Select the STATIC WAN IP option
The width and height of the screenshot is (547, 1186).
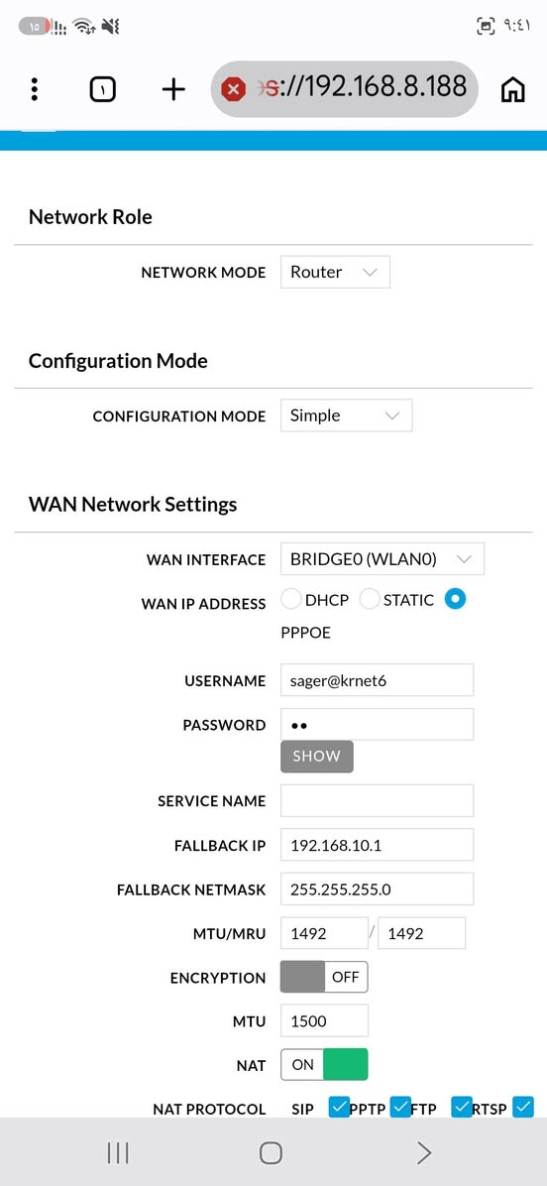pyautogui.click(x=369, y=600)
